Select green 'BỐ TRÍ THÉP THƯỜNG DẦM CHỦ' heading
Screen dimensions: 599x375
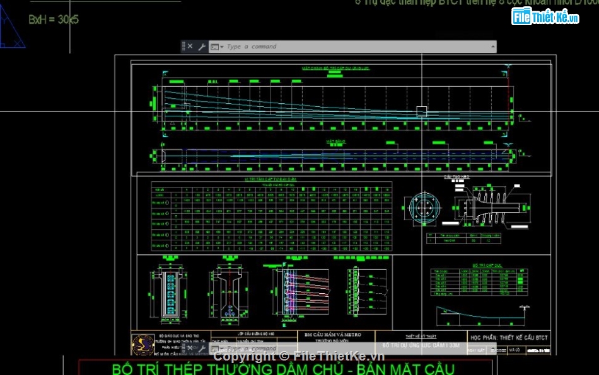[x=283, y=369]
